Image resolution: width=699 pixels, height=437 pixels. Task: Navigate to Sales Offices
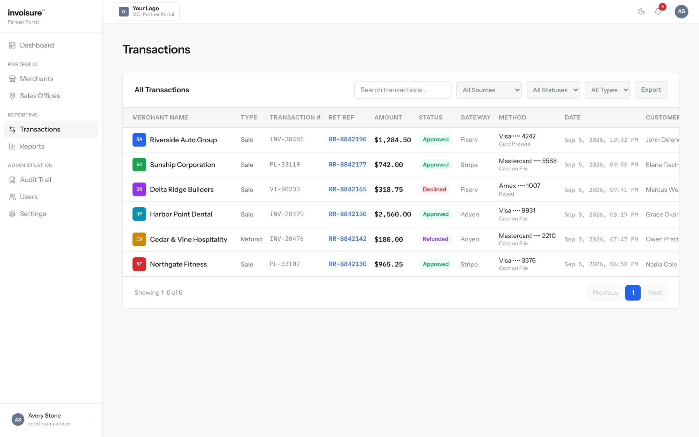click(x=51, y=96)
